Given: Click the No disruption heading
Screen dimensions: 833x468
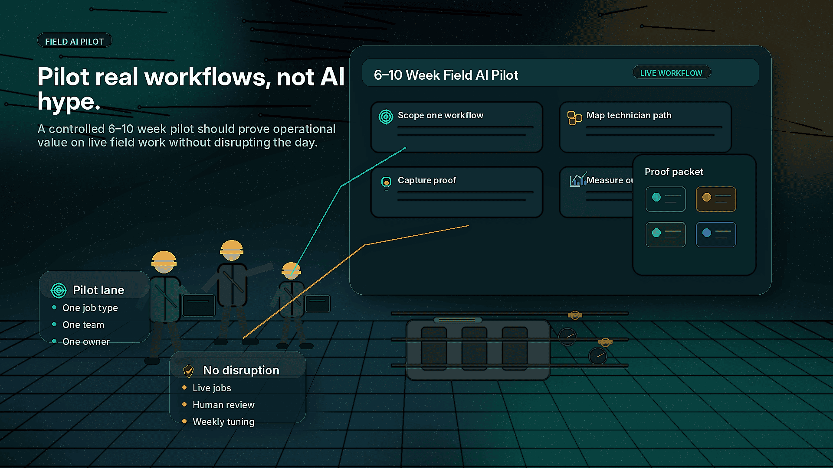Looking at the screenshot, I should tap(241, 370).
